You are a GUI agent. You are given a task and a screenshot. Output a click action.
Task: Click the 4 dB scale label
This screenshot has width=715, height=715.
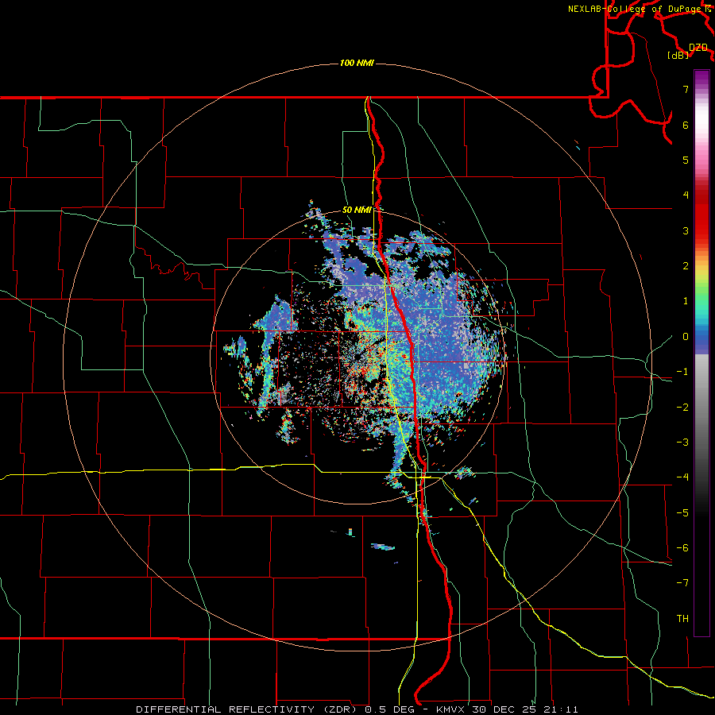(x=686, y=195)
